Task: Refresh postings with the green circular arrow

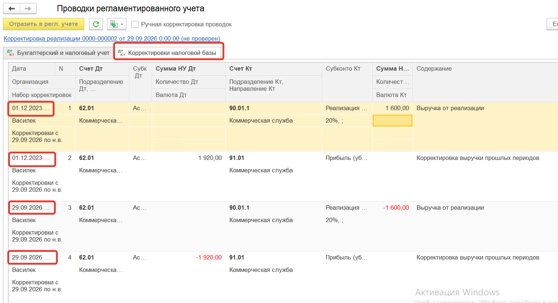Action: tap(96, 24)
